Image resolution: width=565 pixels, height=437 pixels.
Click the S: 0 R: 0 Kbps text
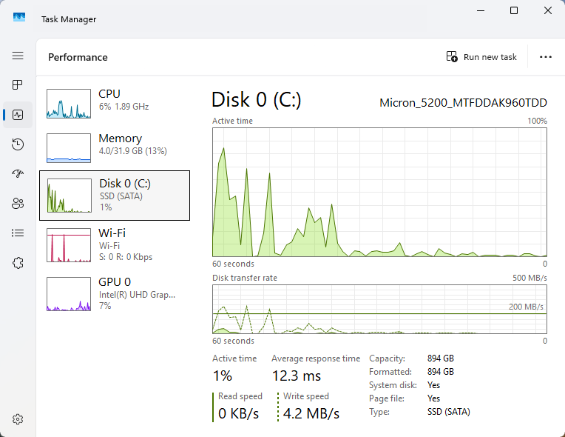pyautogui.click(x=126, y=257)
